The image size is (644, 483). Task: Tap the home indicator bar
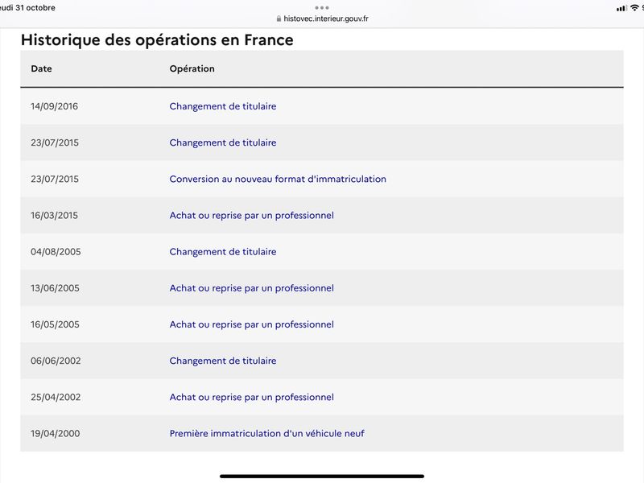point(322,477)
